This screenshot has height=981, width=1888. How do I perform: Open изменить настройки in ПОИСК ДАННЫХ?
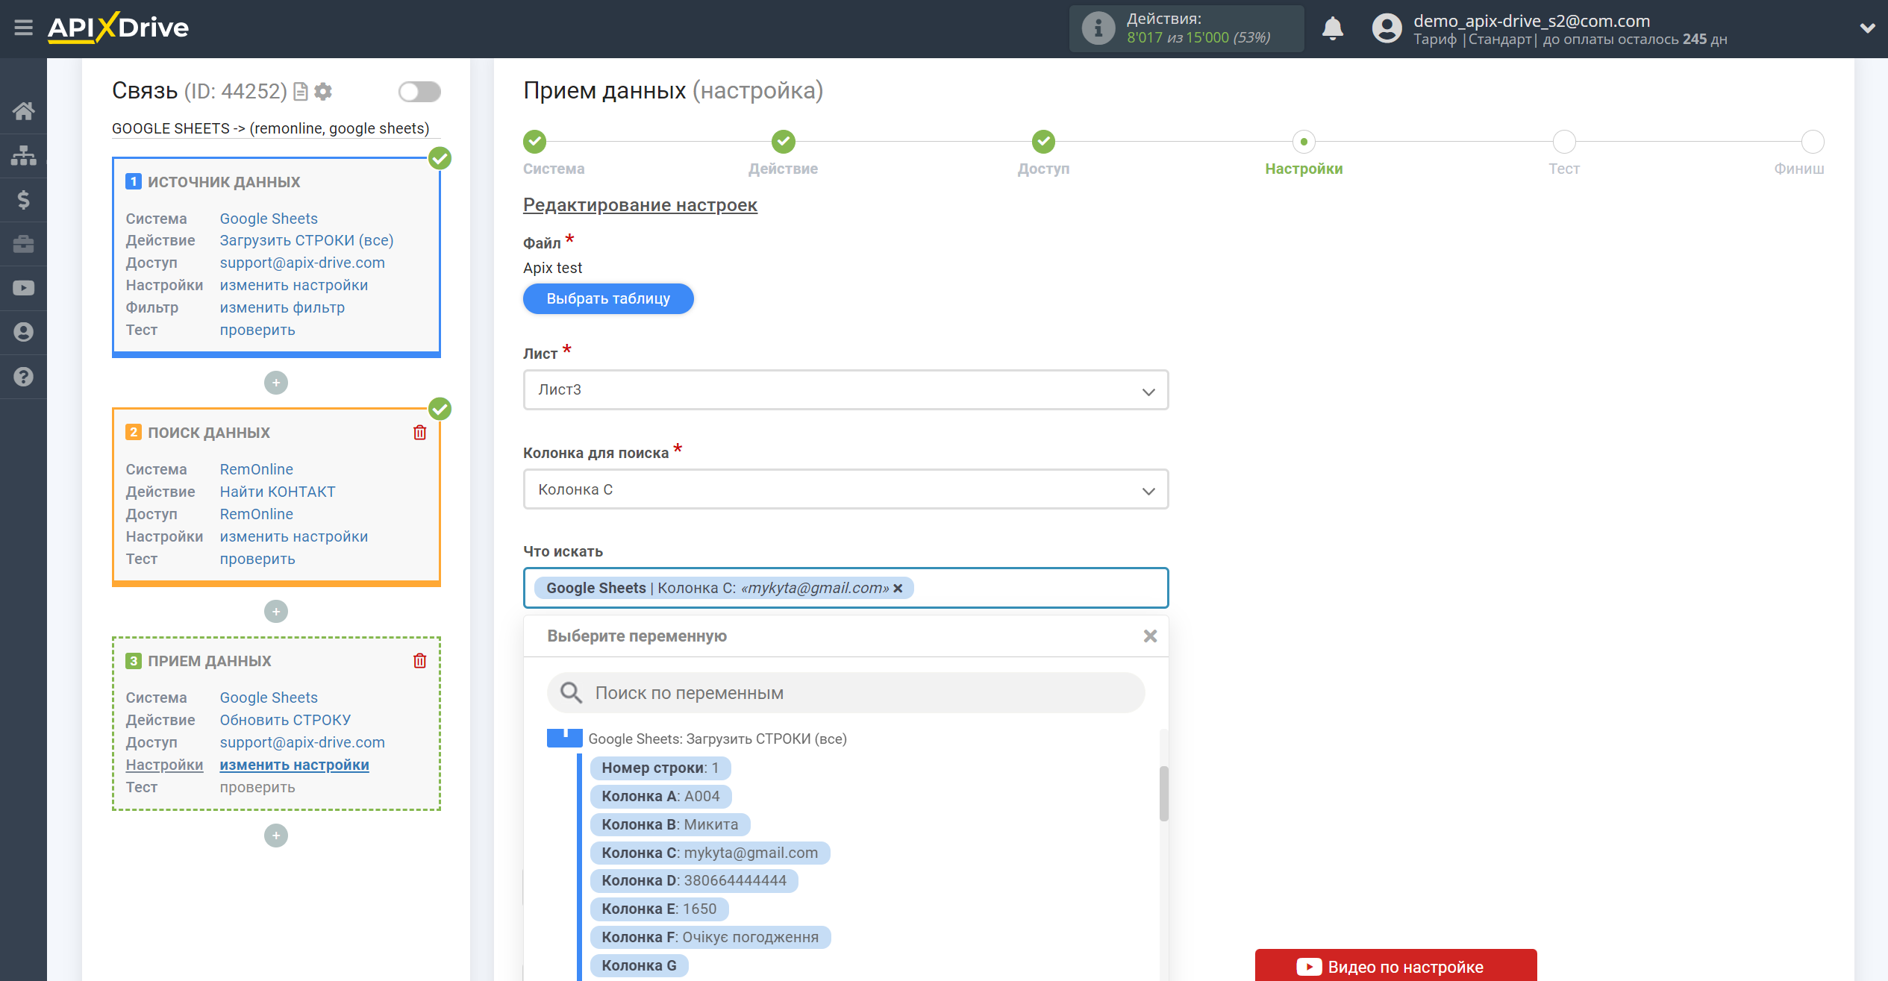point(294,537)
